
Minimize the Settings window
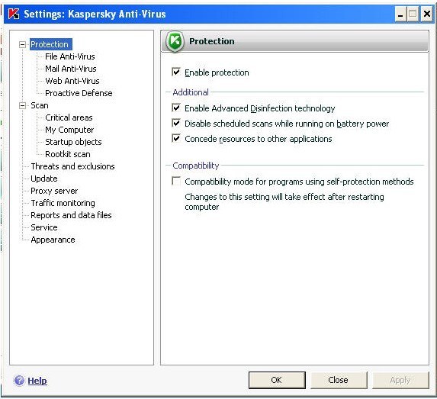pos(400,14)
